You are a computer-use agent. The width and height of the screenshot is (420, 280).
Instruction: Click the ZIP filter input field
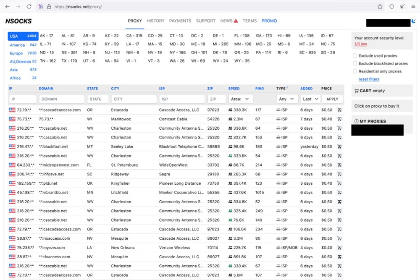tap(216, 99)
